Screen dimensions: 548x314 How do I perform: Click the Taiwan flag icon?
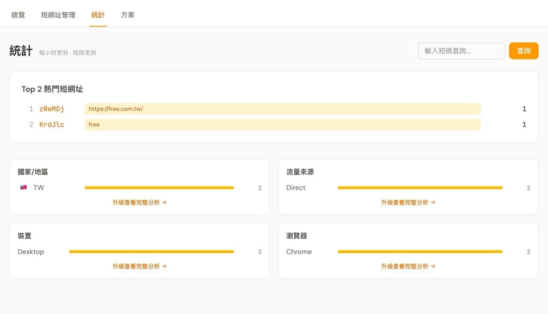(x=24, y=187)
